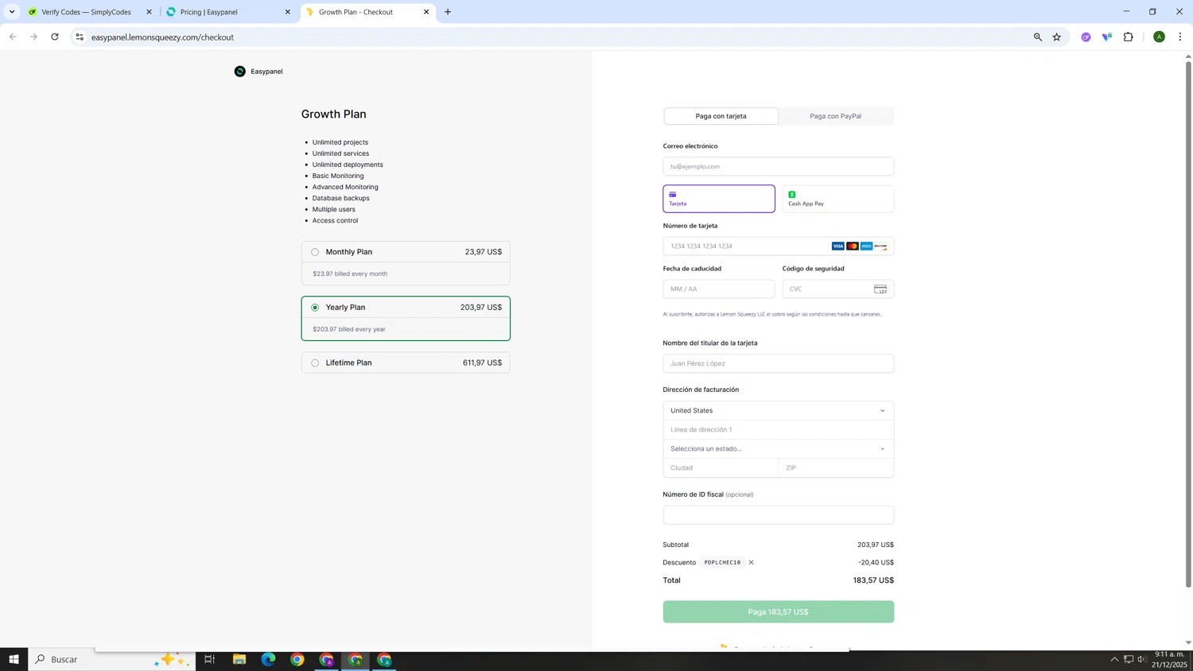The width and height of the screenshot is (1193, 671).
Task: Click the page vertical scrollbar
Action: 1188,324
